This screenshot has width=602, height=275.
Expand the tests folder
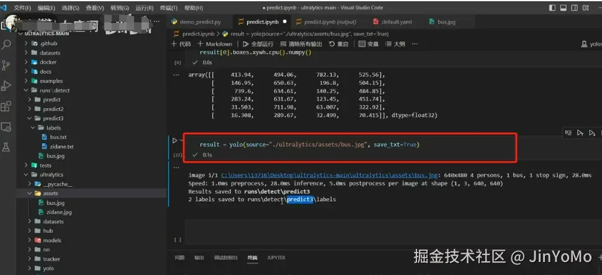[x=45, y=166]
